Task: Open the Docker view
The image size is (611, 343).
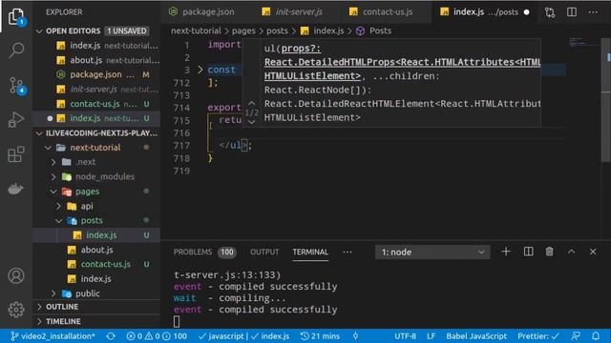Action: [16, 189]
